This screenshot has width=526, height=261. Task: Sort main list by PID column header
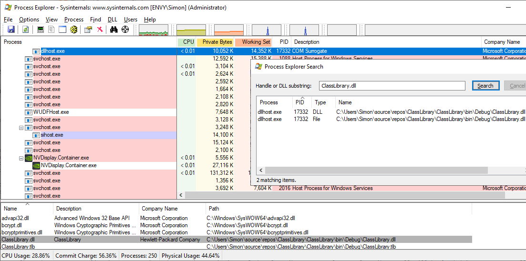pos(282,42)
